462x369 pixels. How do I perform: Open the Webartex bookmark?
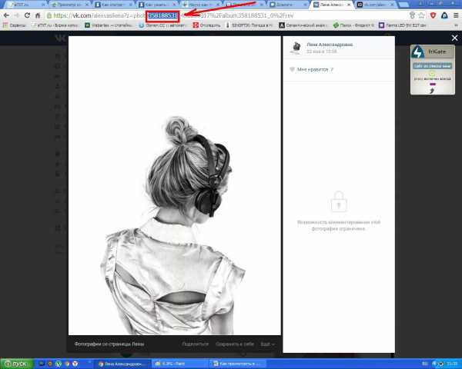tap(109, 25)
